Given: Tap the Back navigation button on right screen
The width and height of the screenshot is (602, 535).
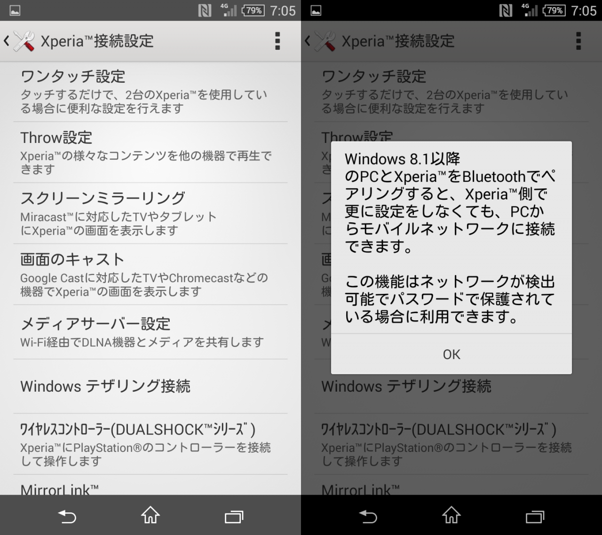Looking at the screenshot, I should point(368,517).
